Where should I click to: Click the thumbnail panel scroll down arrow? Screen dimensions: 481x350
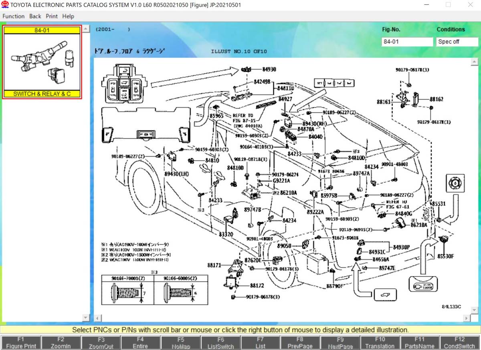tap(86, 318)
